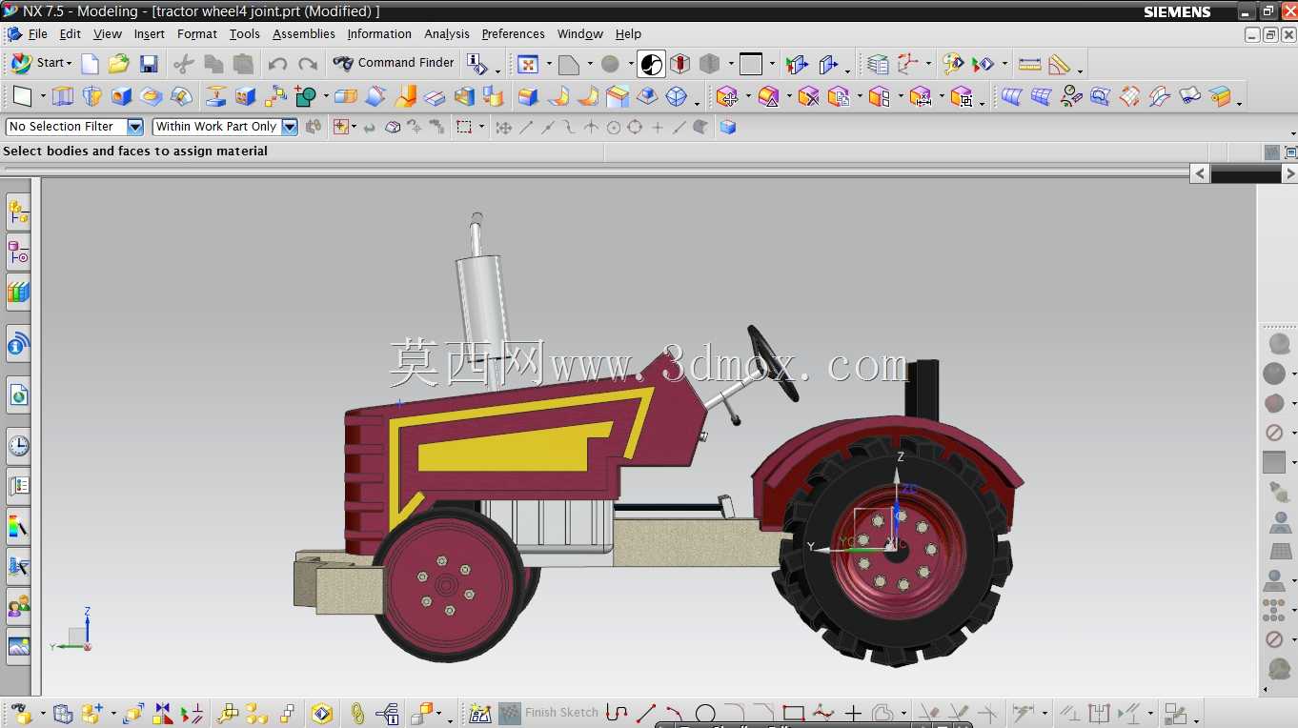This screenshot has width=1298, height=728.
Task: Open the Constraint Navigator in the resource bar
Action: [18, 253]
